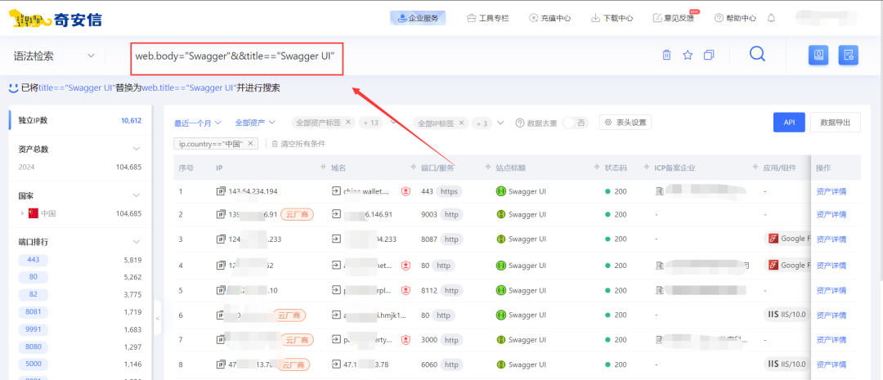Click the +13 asset tags badge

[370, 123]
